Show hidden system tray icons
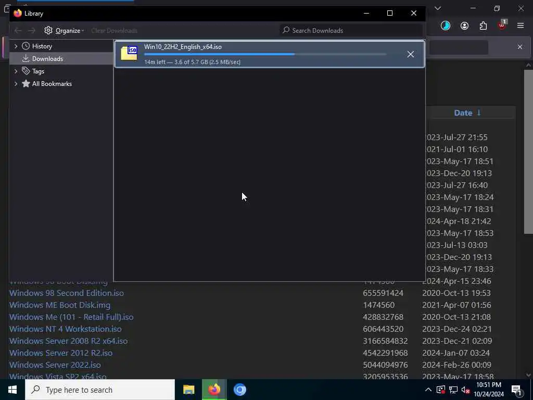 pos(428,390)
